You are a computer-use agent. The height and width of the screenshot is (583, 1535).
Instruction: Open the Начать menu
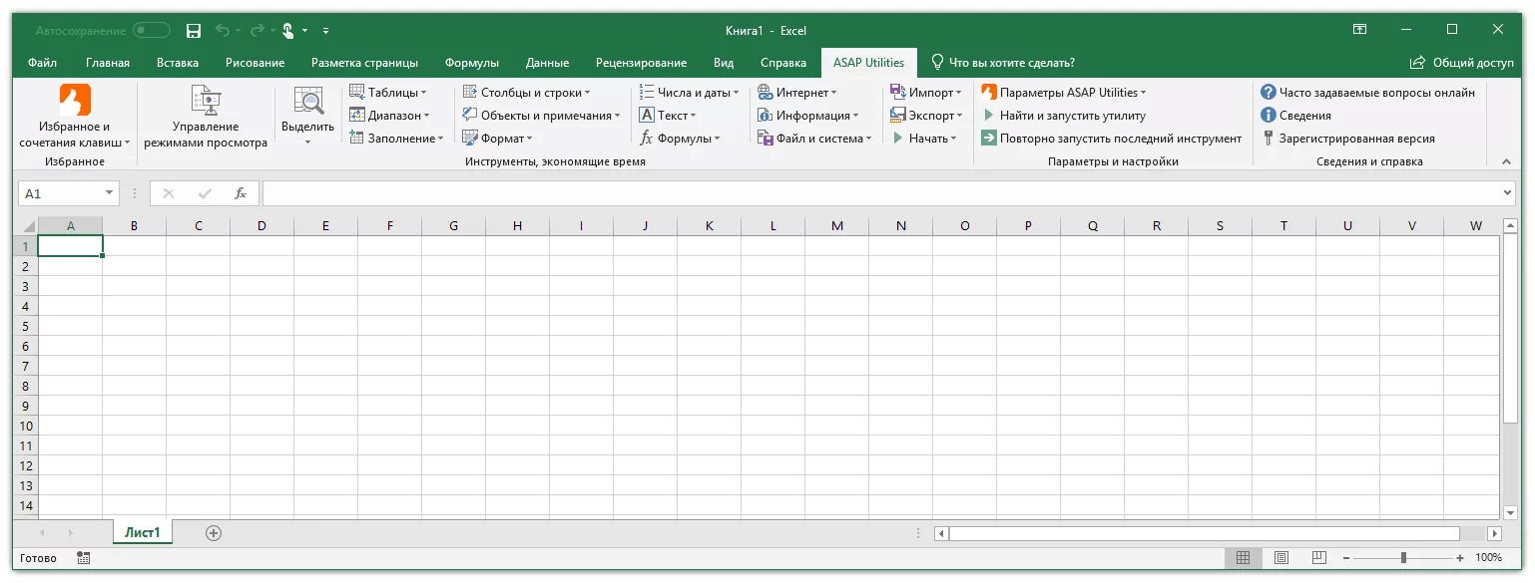point(923,139)
